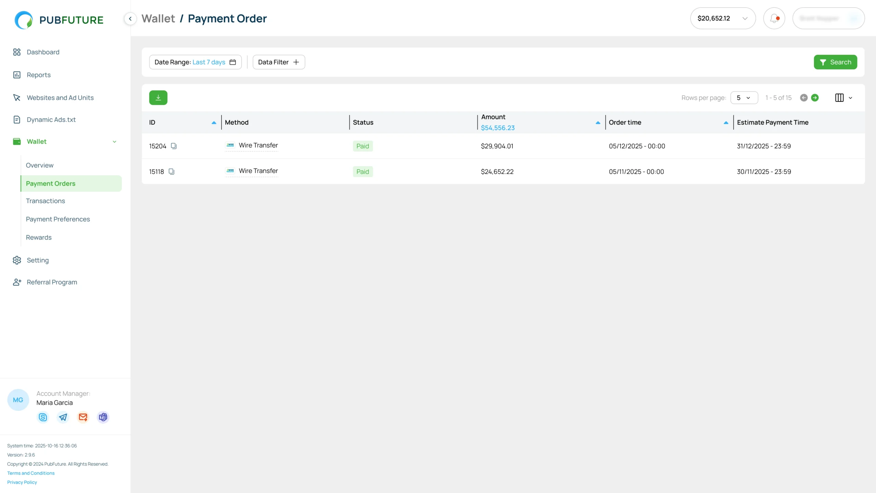The height and width of the screenshot is (493, 876).
Task: Open the Dynamic Ads.txt page
Action: 51,119
